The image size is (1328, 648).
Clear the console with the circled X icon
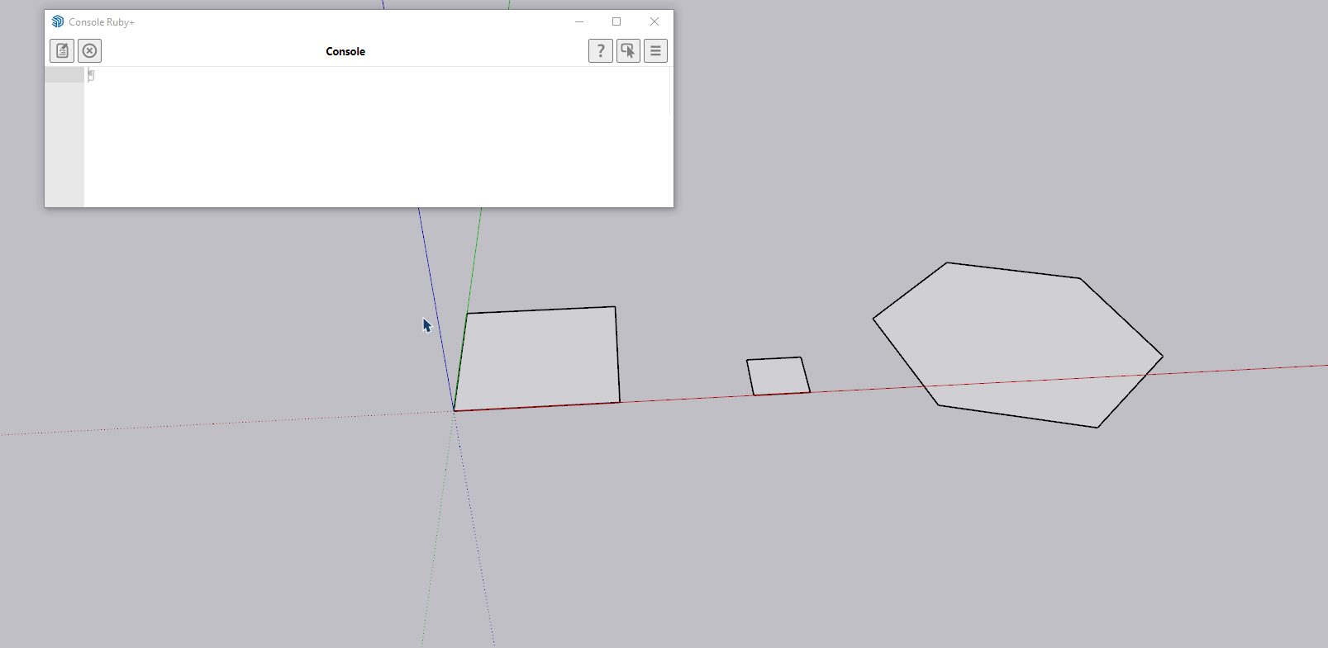pyautogui.click(x=90, y=51)
